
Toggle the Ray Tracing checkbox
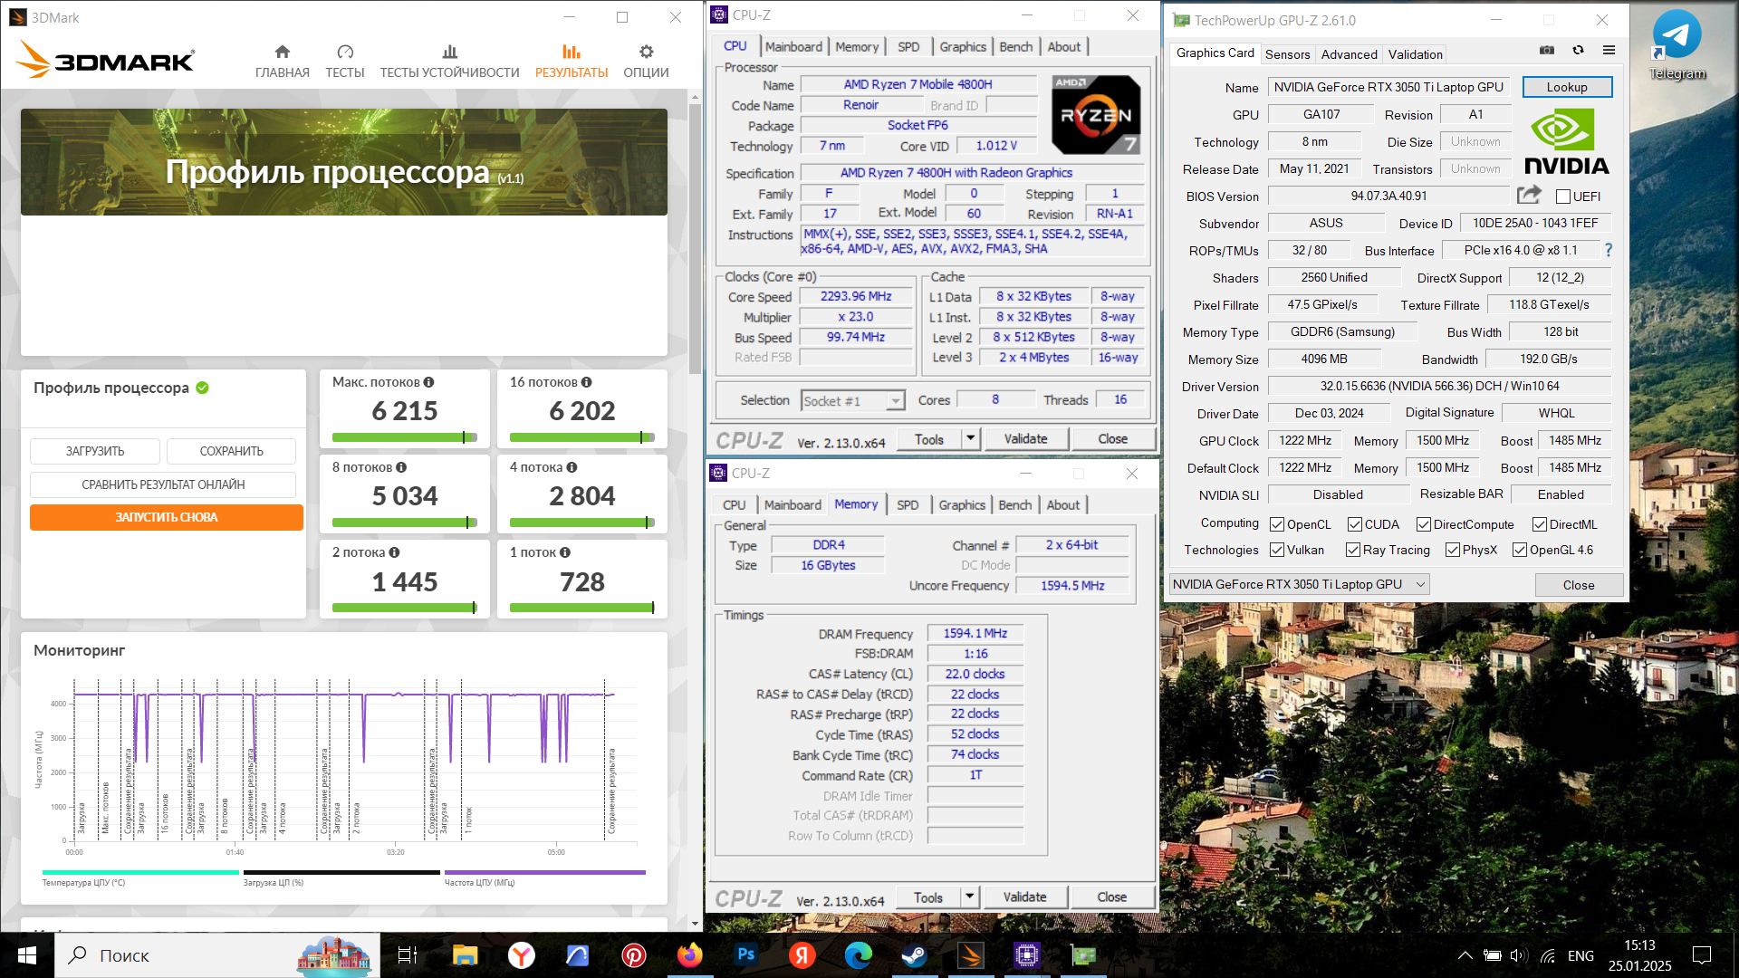point(1353,550)
